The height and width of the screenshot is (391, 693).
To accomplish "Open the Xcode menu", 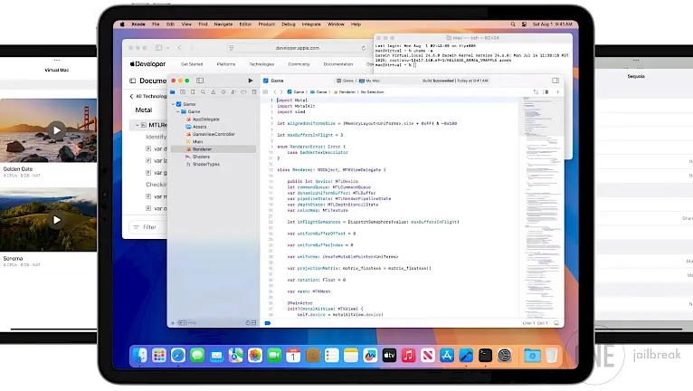I will click(x=138, y=24).
